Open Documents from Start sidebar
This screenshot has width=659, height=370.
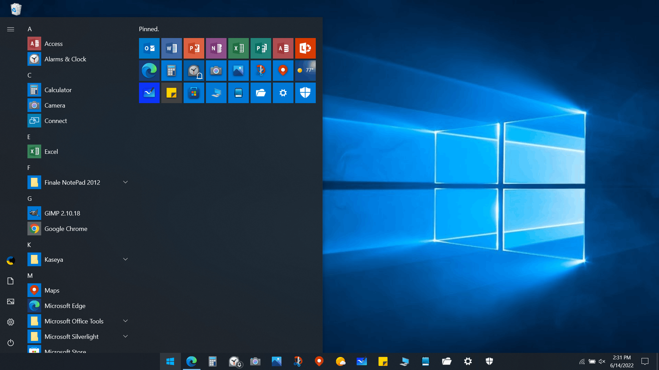click(11, 281)
